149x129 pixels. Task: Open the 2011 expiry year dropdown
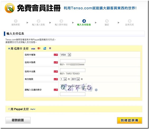[75, 79]
